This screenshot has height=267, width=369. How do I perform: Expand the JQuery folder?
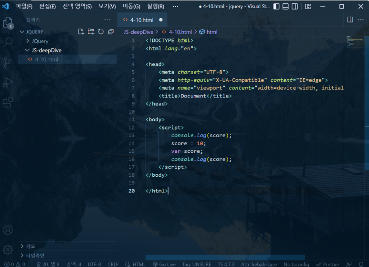pos(28,41)
